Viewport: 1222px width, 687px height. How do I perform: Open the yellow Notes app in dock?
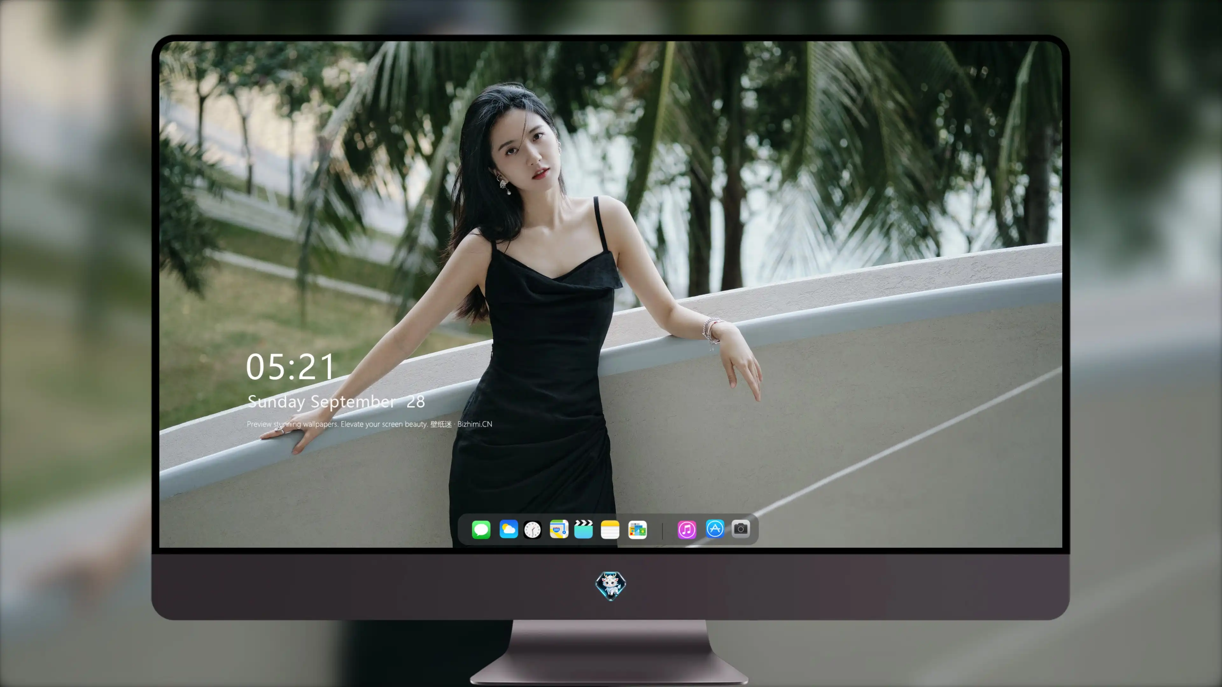pyautogui.click(x=610, y=530)
